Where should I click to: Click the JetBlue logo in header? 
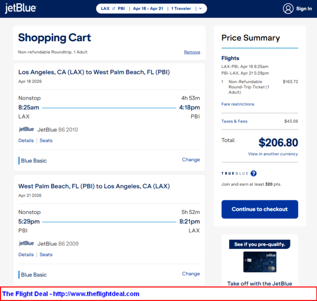(x=20, y=9)
